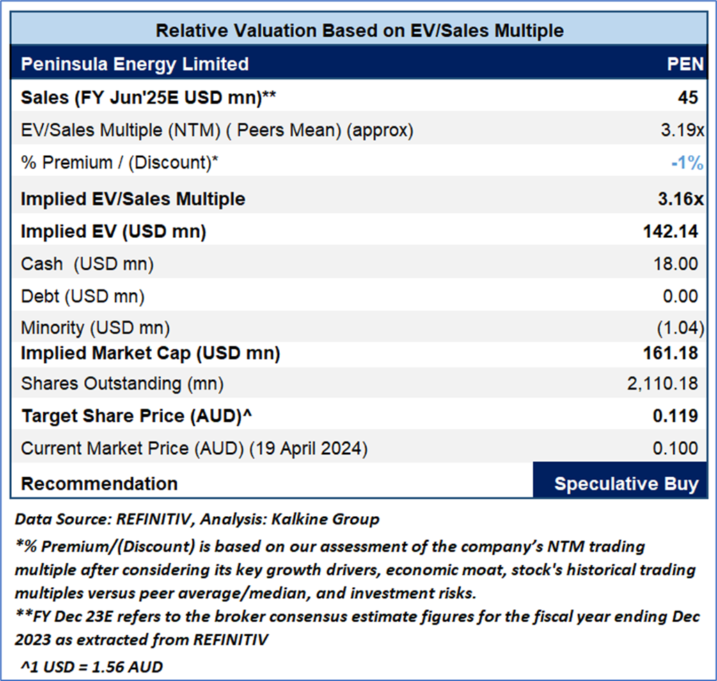This screenshot has width=717, height=681.
Task: Select the 'Minority (USD mn)' label
Action: tap(95, 328)
